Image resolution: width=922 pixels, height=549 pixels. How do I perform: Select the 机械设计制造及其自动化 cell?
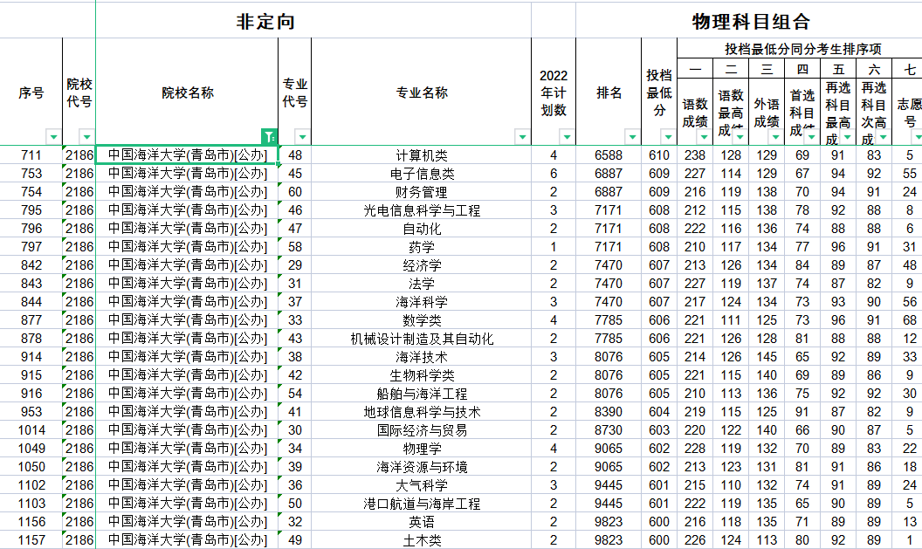tap(421, 338)
